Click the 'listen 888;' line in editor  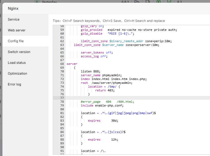point(90,71)
